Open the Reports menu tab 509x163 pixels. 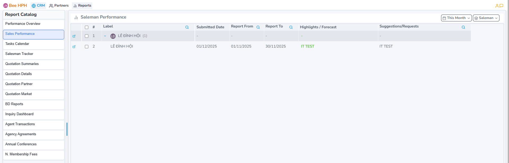pyautogui.click(x=82, y=6)
